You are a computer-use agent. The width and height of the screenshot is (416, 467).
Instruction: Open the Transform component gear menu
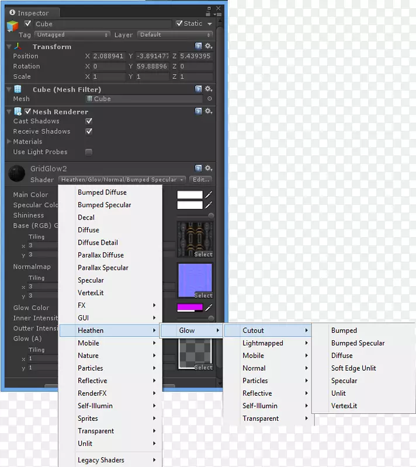(x=208, y=46)
